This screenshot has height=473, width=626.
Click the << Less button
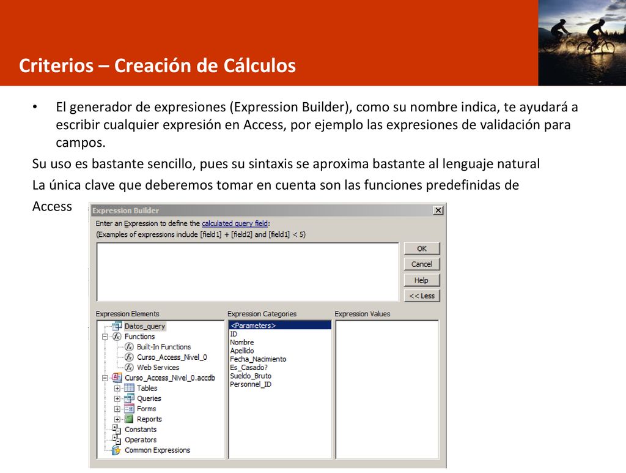422,296
